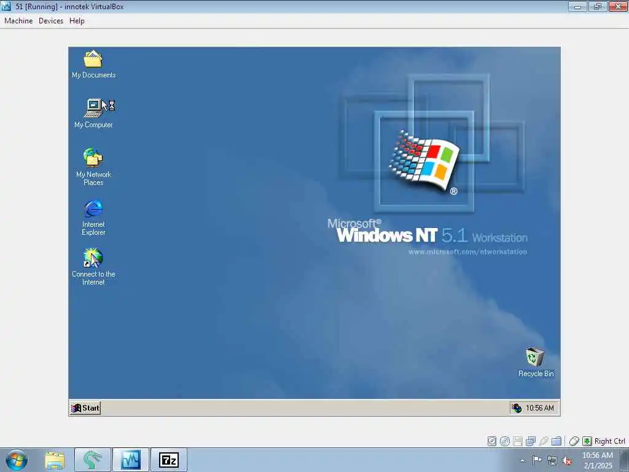Restore down the VirtualBox window
629x472 pixels.
[x=598, y=6]
